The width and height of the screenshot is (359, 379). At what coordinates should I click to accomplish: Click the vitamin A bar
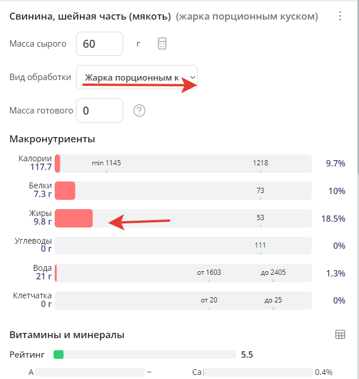coord(90,372)
